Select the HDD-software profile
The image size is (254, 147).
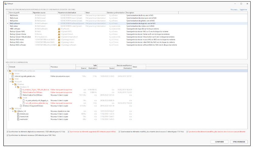pos(15,29)
